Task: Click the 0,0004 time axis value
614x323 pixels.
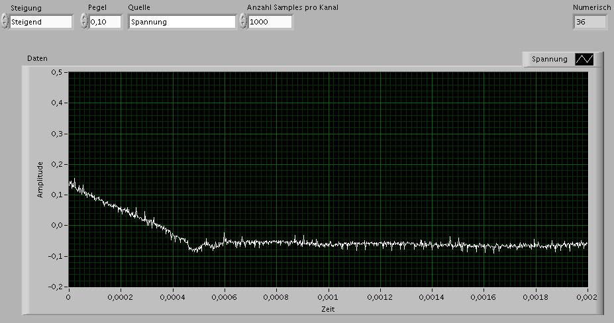Action: (172, 297)
